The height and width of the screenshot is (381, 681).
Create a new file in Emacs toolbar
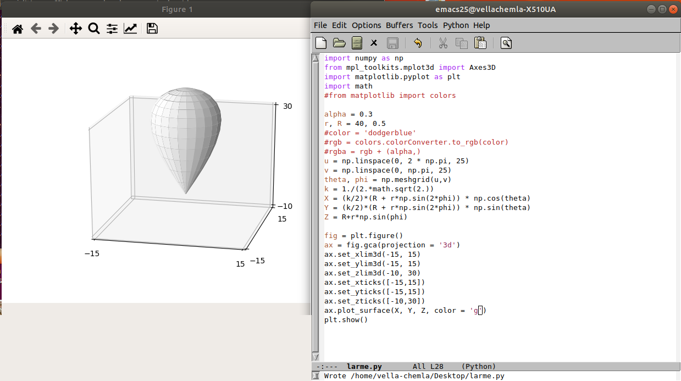(321, 43)
